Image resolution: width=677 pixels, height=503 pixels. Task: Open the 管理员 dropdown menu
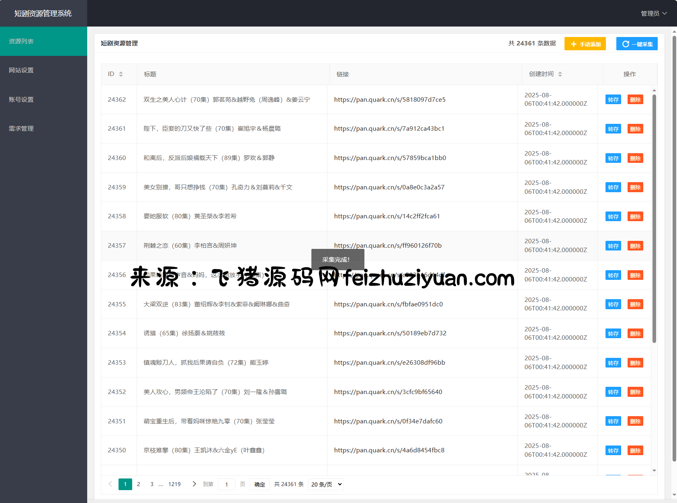tap(653, 13)
